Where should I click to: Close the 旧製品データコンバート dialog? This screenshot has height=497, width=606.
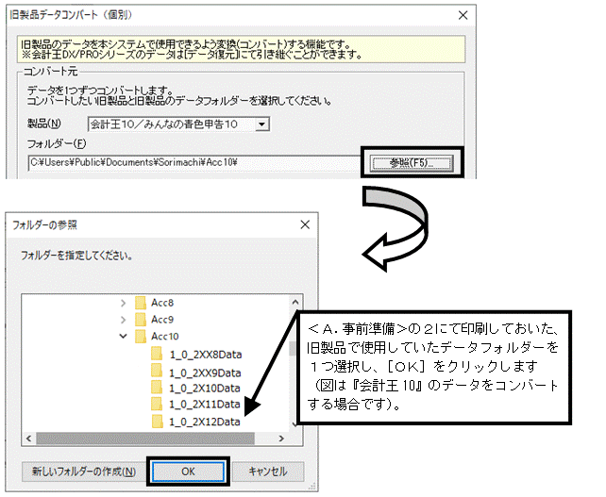point(463,15)
